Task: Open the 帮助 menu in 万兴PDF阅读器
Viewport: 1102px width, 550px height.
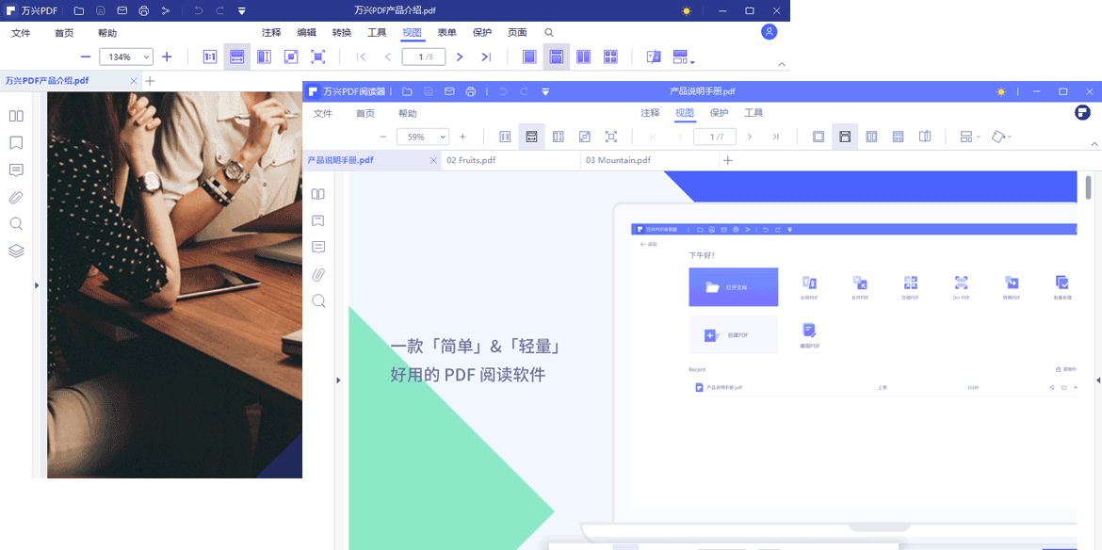Action: point(408,113)
